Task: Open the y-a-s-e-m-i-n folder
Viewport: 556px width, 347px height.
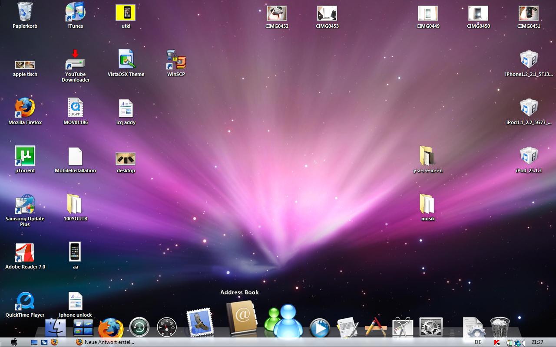Action: [x=428, y=160]
